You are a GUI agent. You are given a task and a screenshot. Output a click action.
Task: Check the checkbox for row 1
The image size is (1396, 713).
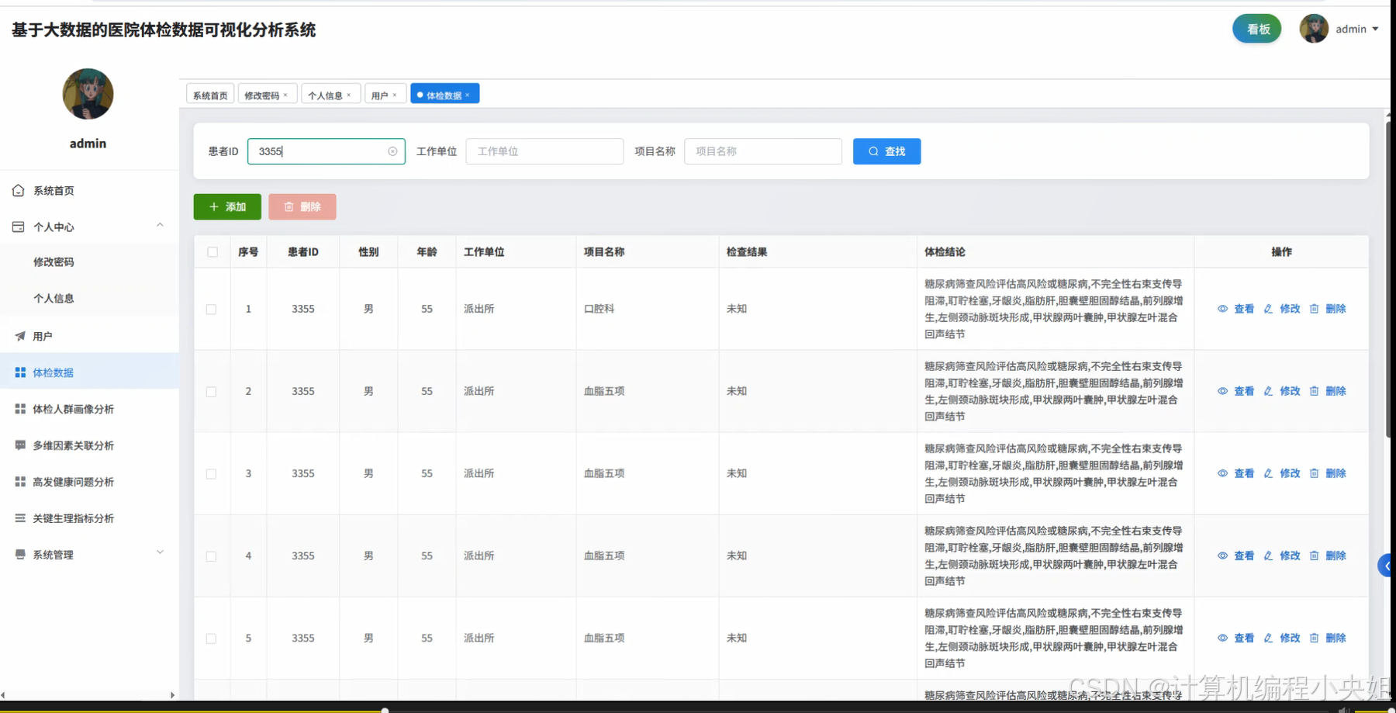(x=211, y=310)
